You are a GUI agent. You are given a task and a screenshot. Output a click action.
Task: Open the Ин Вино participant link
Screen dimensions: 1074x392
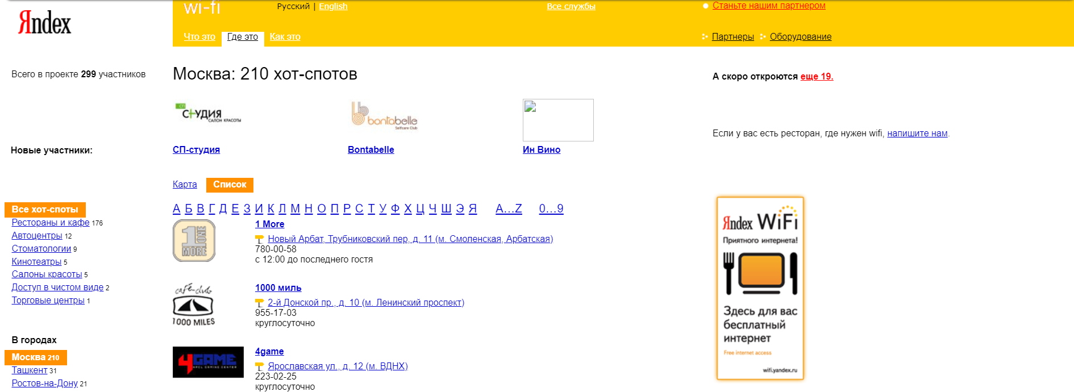click(x=542, y=149)
